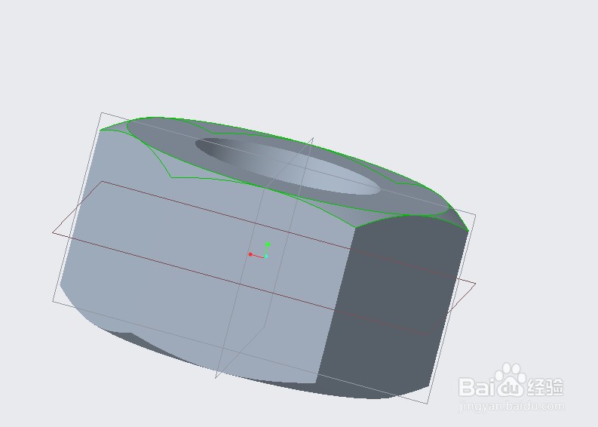Pick the coordinate system origin at center

coord(266,257)
